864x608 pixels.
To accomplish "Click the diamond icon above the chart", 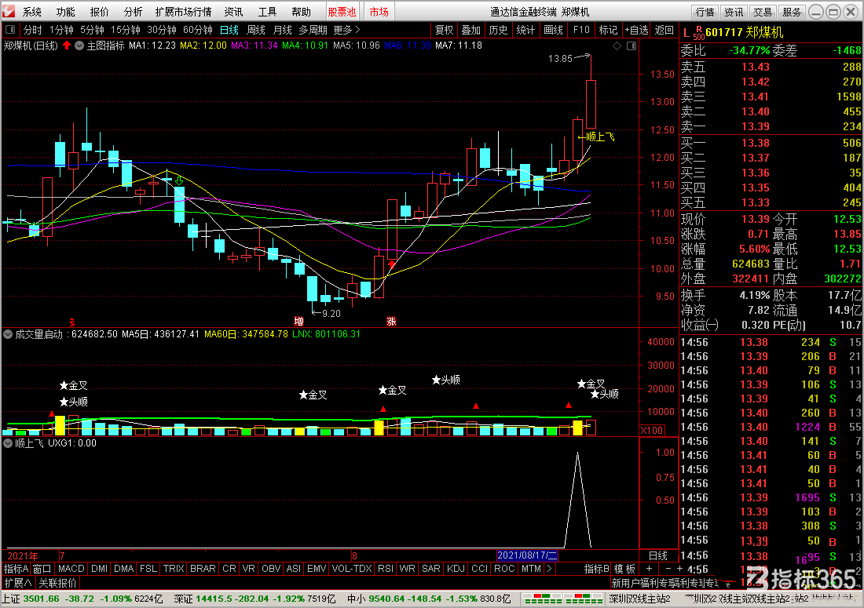I will (x=617, y=46).
